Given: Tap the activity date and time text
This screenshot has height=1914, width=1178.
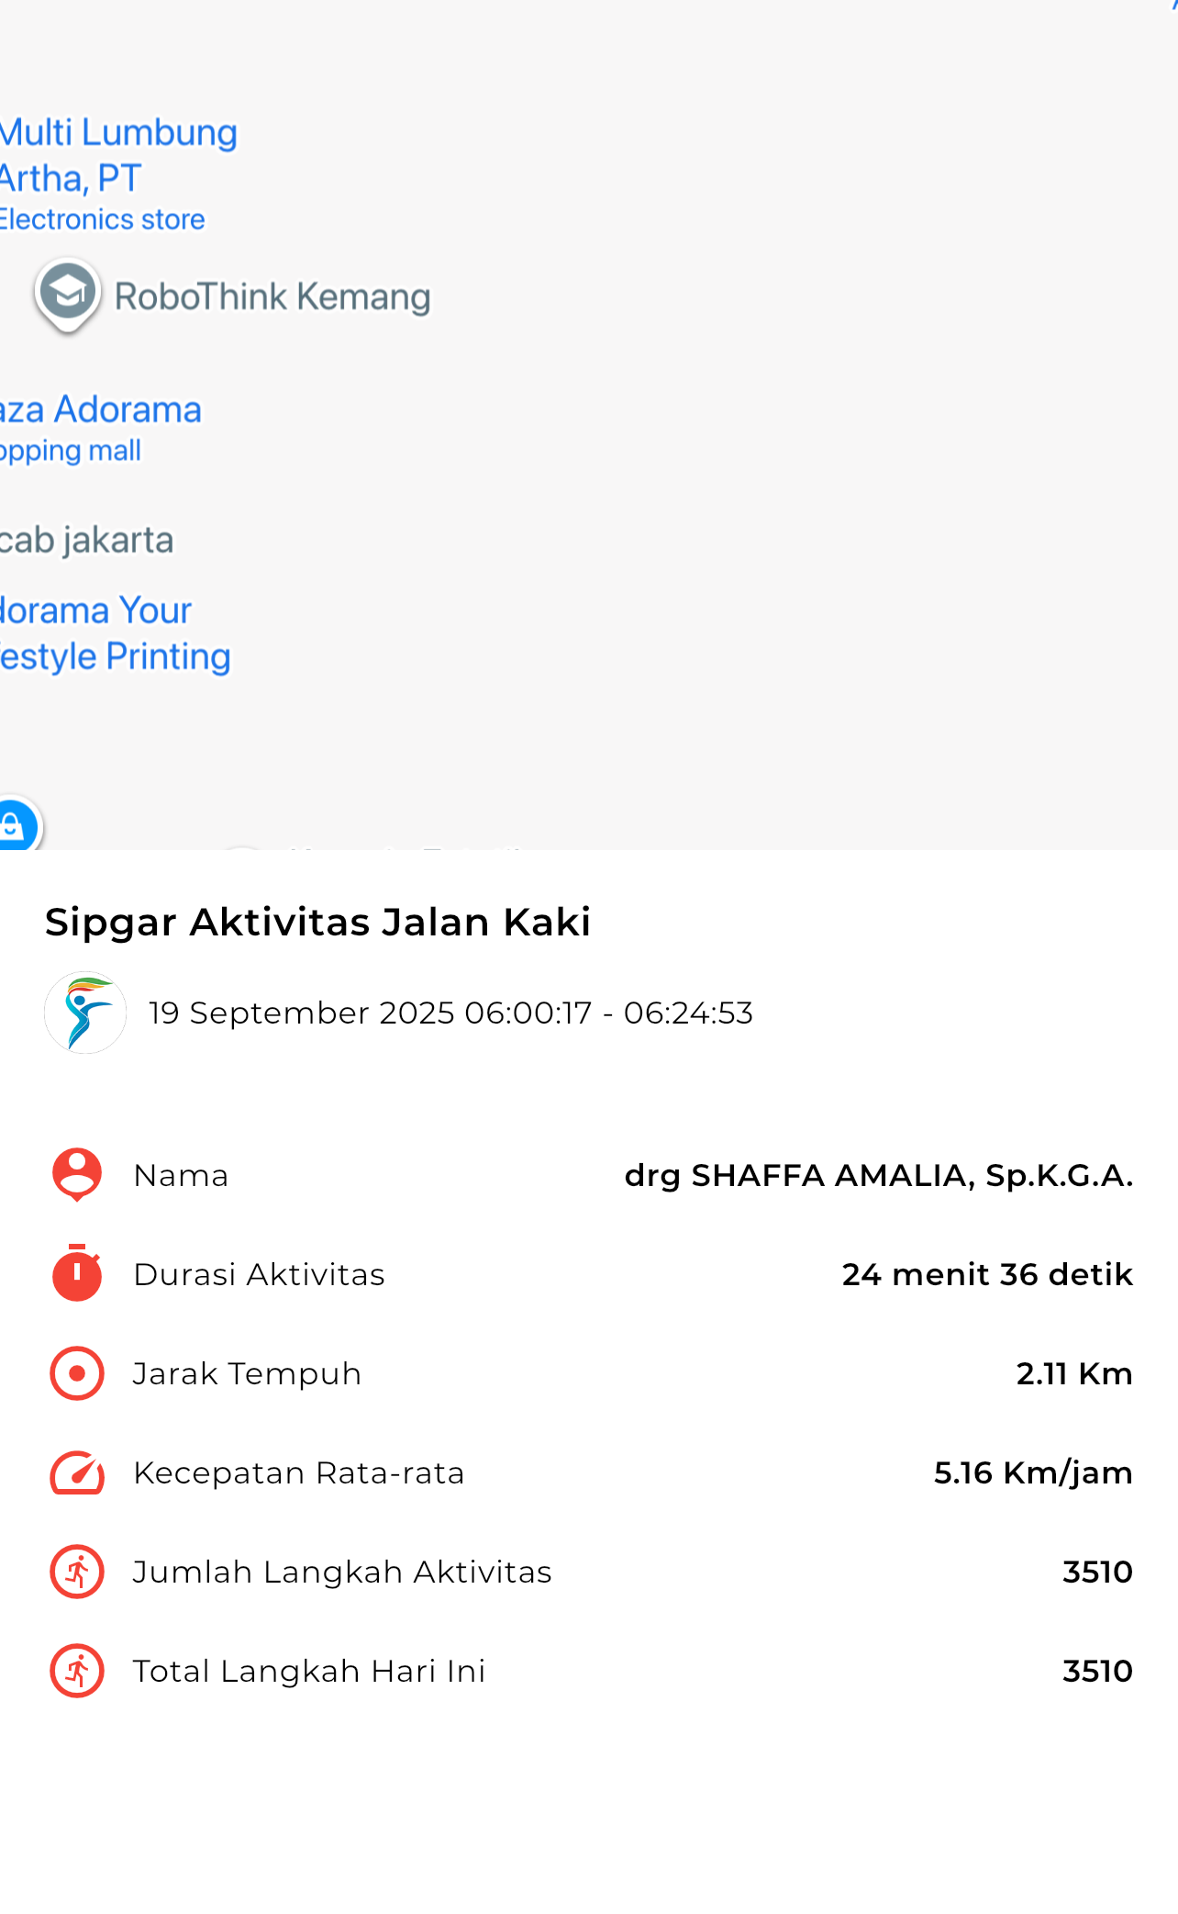Looking at the screenshot, I should click(x=450, y=1013).
